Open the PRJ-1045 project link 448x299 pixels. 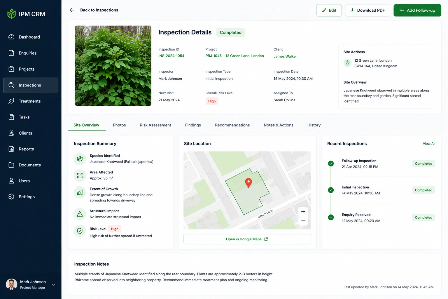pyautogui.click(x=235, y=56)
